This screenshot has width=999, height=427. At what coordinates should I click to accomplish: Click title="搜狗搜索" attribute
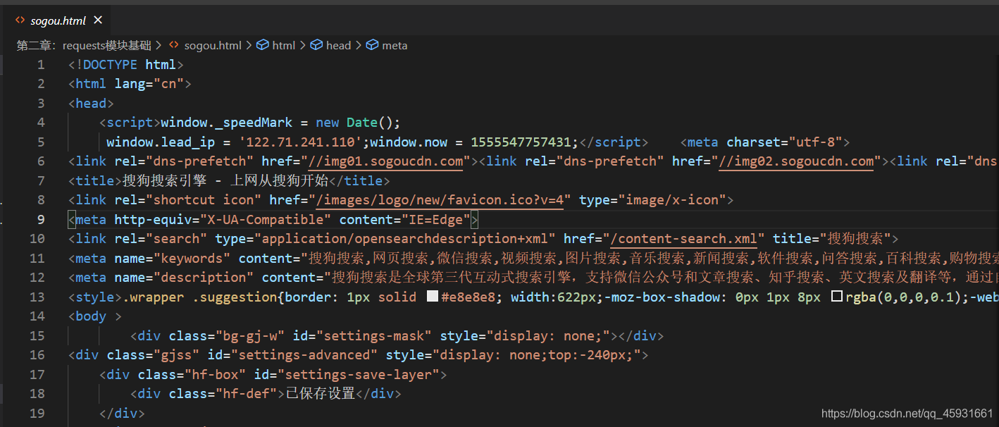coord(832,239)
